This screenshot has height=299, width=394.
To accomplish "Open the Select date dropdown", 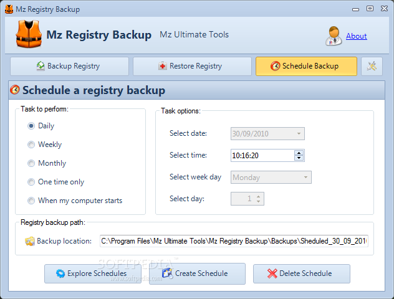I will click(x=299, y=133).
